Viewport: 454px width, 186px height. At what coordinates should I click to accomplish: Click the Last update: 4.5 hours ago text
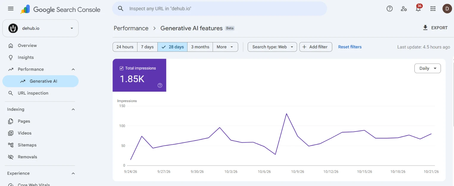[424, 47]
